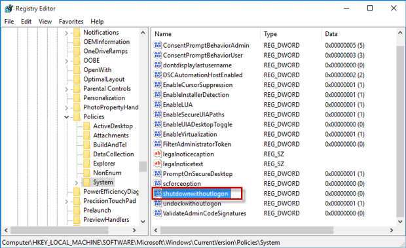Screen dimensions: 406x248
Task: Expand the PhotoPropertyHandler key
Action: coord(67,108)
